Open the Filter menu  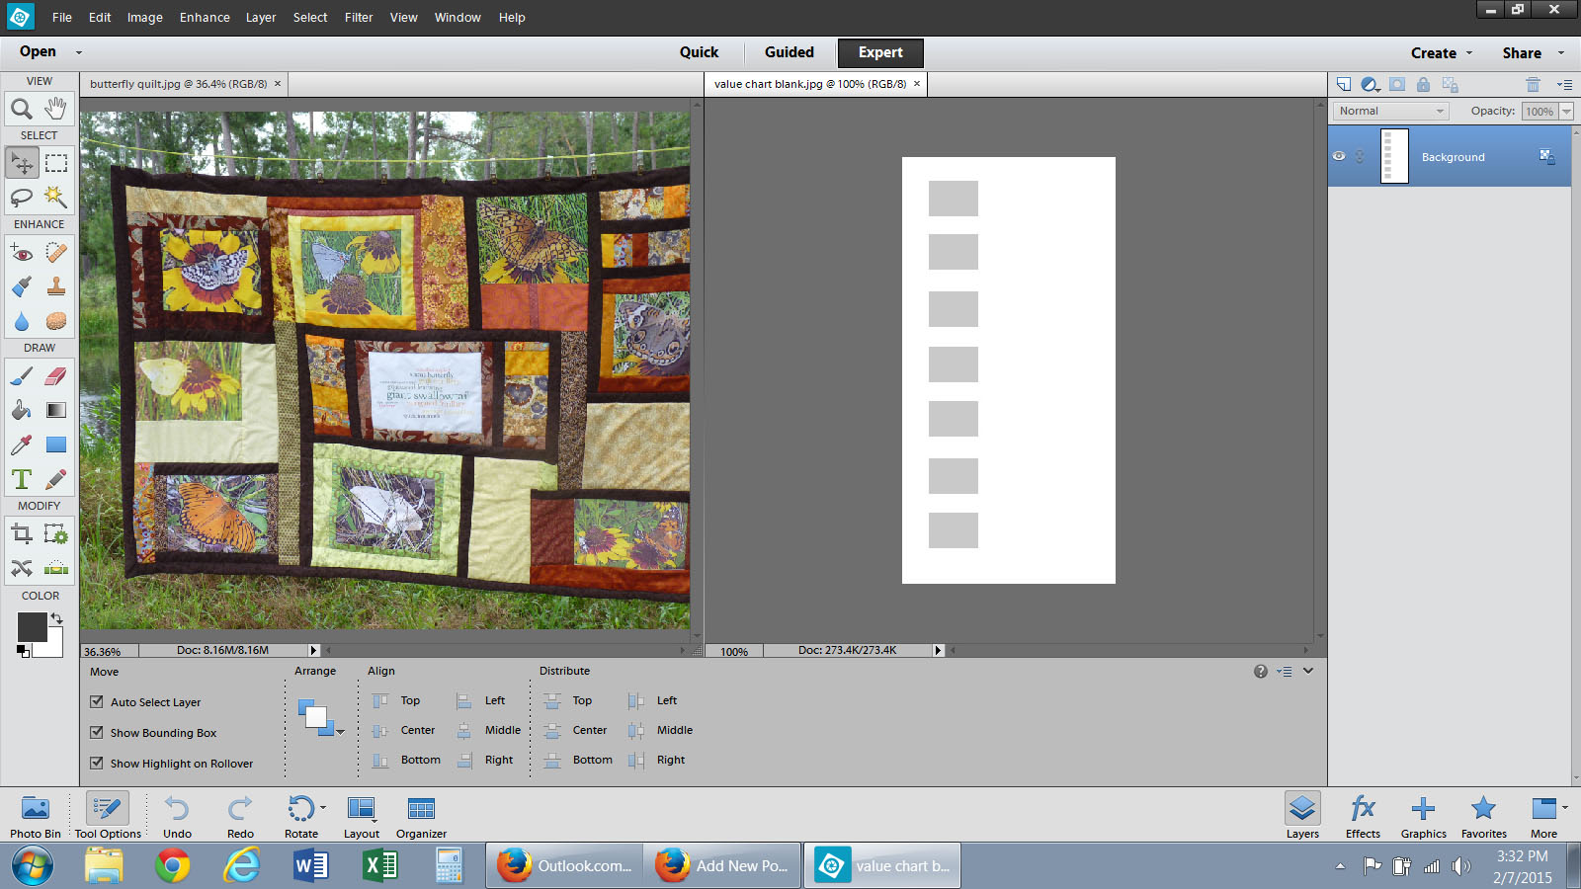point(359,18)
